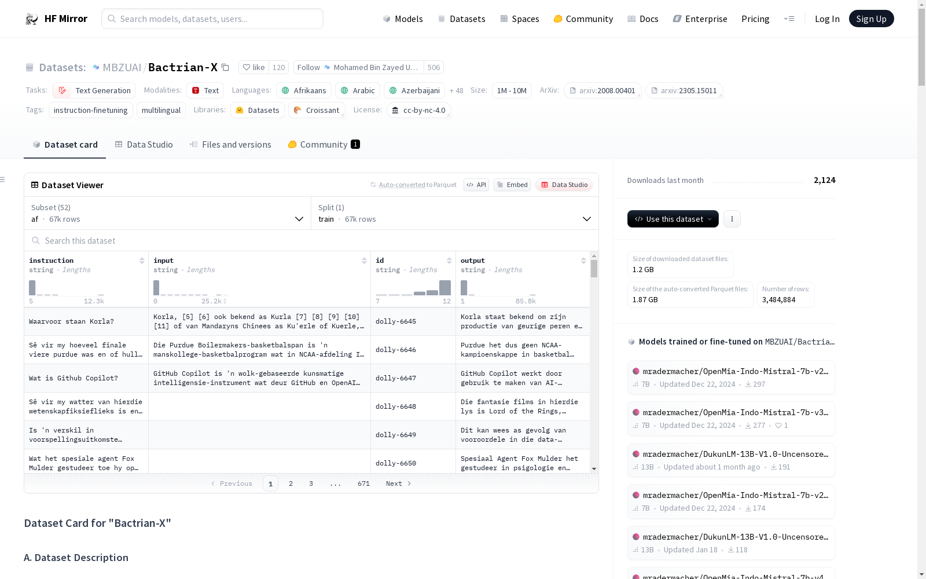This screenshot has height=579, width=926.
Task: Open Enterprise in the top navigation
Action: click(700, 19)
